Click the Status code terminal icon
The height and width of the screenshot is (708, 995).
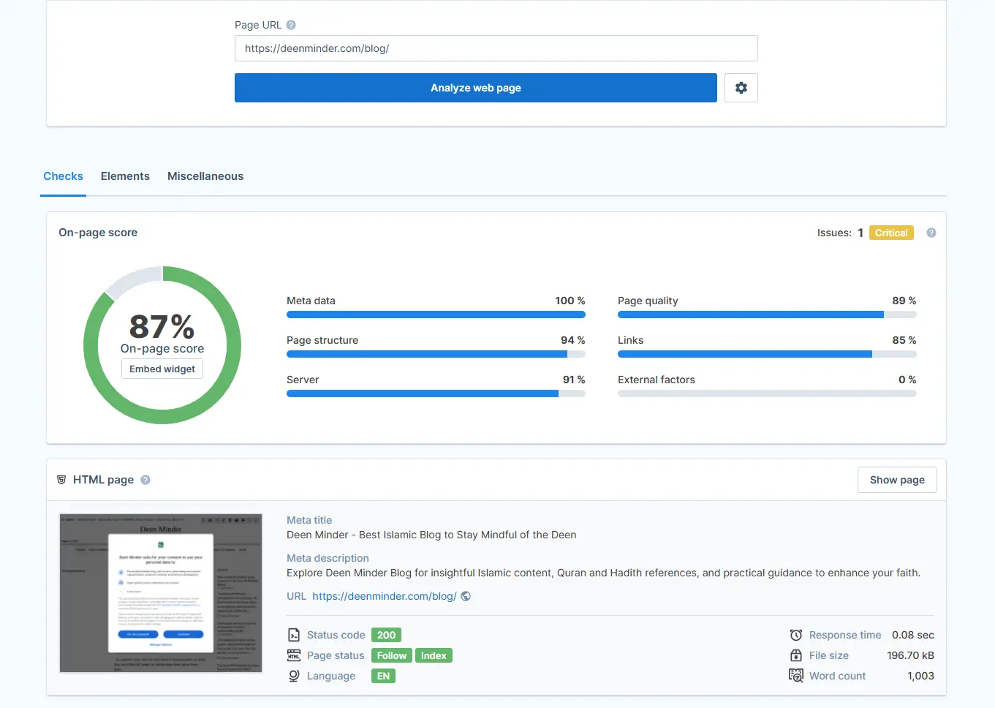[294, 635]
